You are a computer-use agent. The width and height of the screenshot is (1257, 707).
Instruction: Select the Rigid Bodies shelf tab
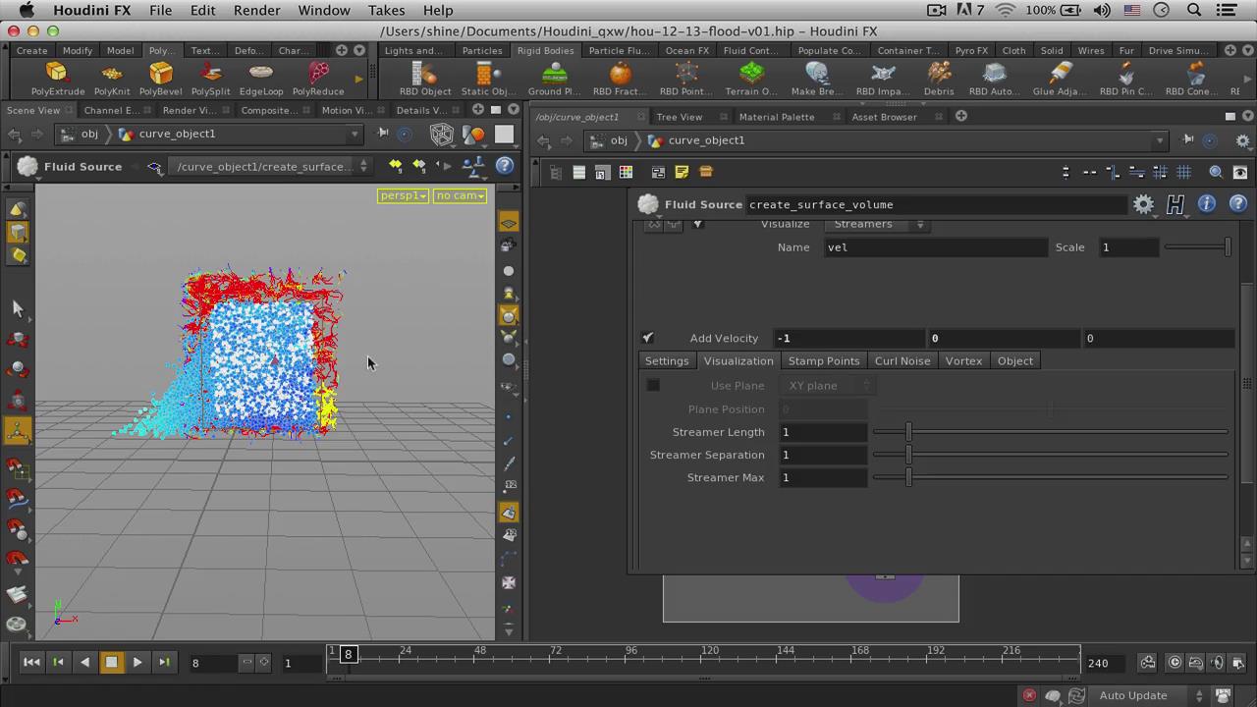545,50
